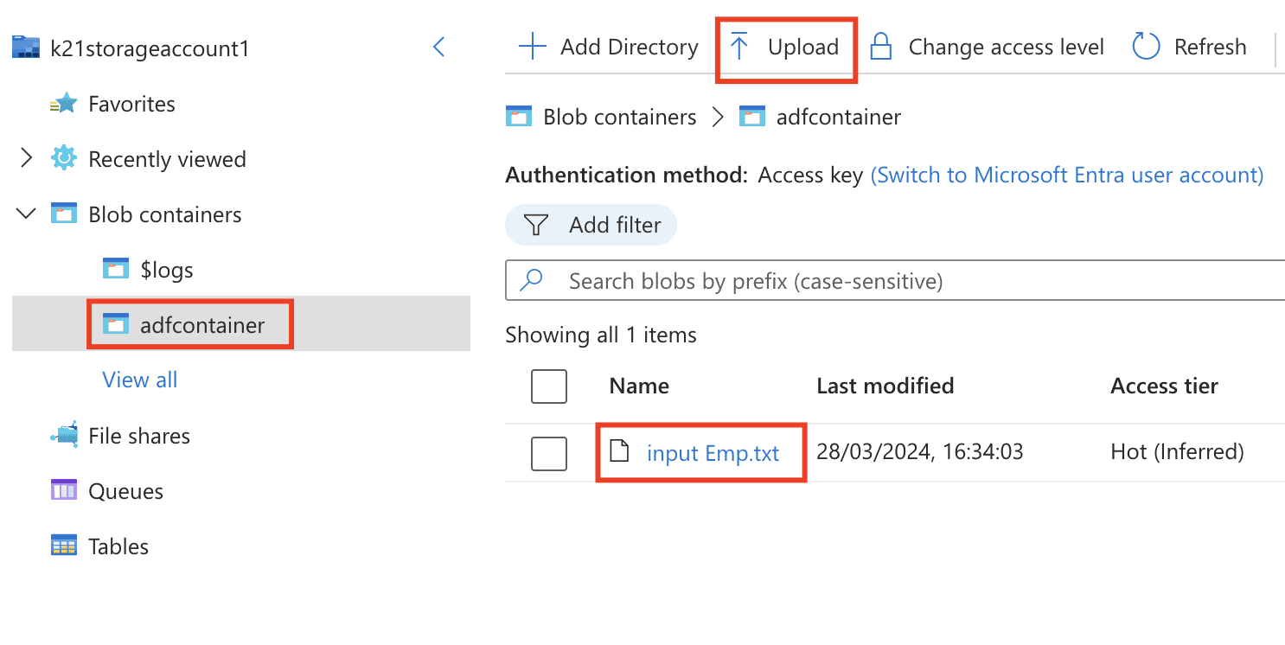The image size is (1285, 645).
Task: Click the Upload arrow icon
Action: click(738, 47)
